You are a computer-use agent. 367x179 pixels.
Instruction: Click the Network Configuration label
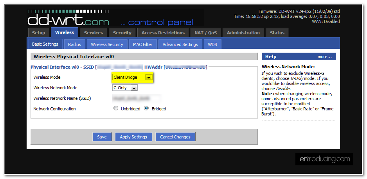[54, 109]
